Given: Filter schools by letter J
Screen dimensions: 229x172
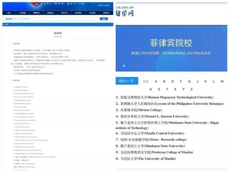Looking at the screenshot, I should pos(197,82).
